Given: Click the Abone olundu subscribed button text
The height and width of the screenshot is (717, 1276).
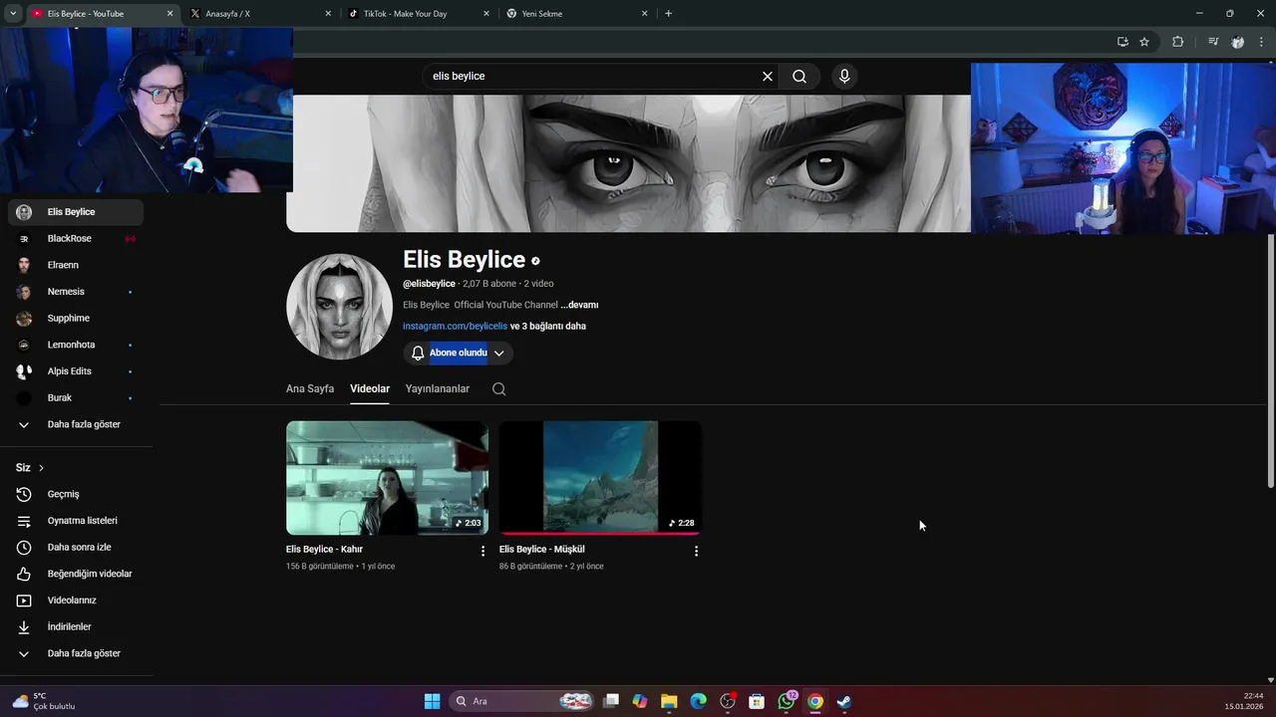Looking at the screenshot, I should pos(459,353).
